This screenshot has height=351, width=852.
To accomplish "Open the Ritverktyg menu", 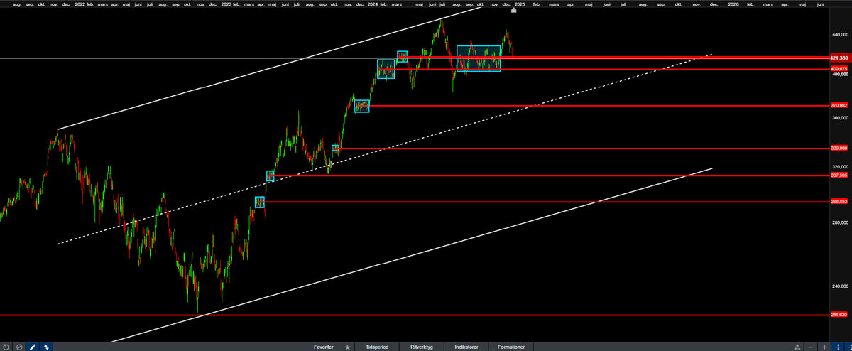I will click(x=422, y=347).
